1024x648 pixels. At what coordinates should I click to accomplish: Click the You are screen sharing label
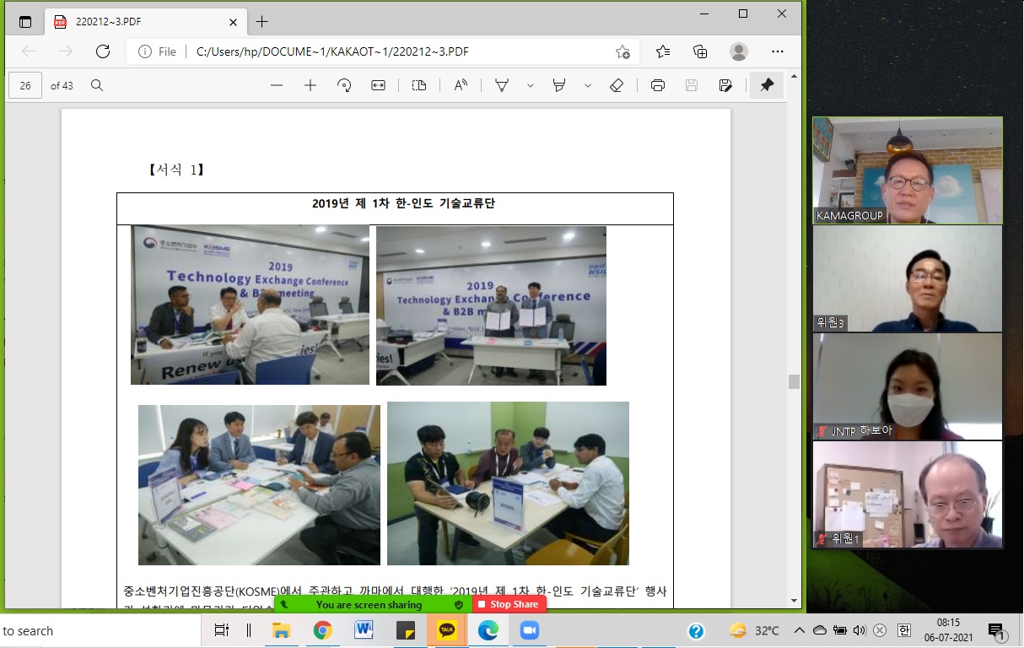click(x=369, y=605)
